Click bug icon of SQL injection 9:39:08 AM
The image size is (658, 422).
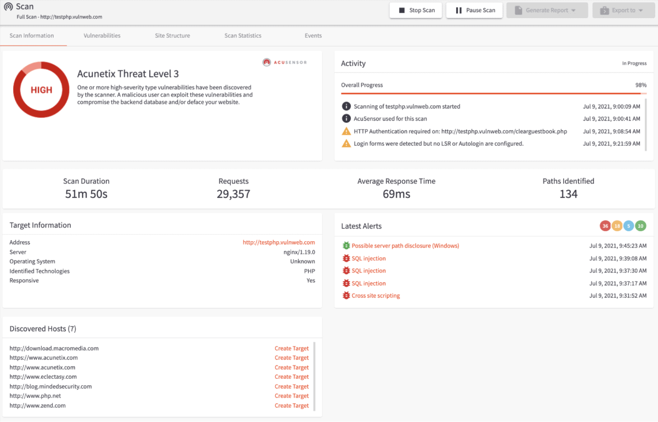pos(346,258)
